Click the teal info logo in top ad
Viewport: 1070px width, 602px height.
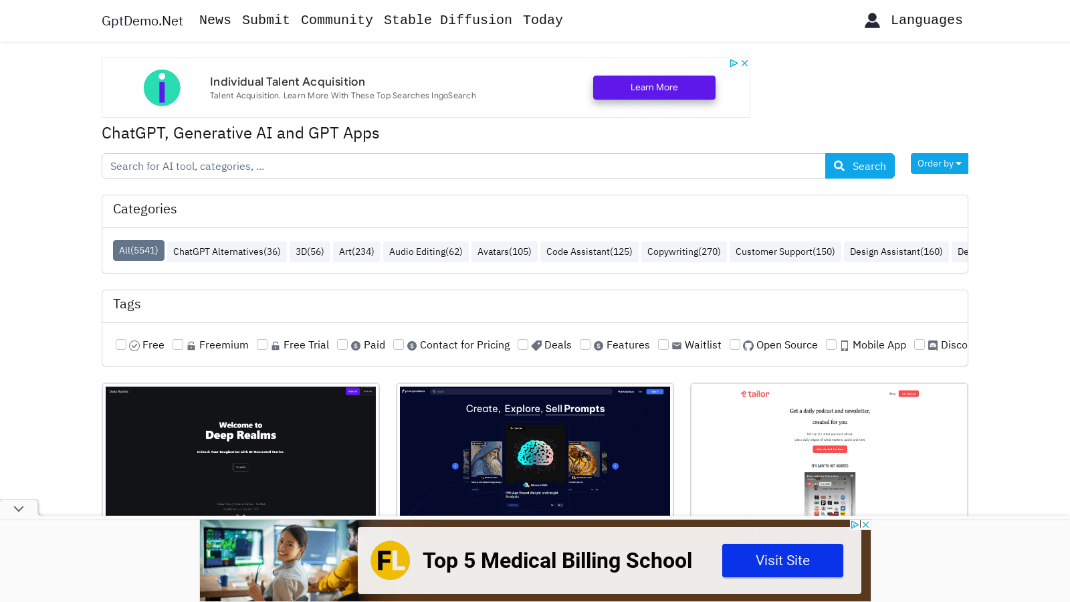pos(162,88)
